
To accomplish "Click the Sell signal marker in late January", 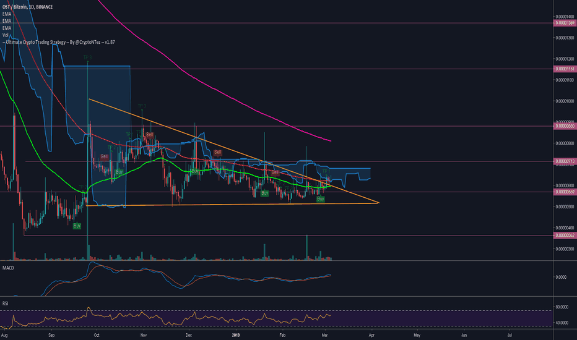I will tap(275, 172).
